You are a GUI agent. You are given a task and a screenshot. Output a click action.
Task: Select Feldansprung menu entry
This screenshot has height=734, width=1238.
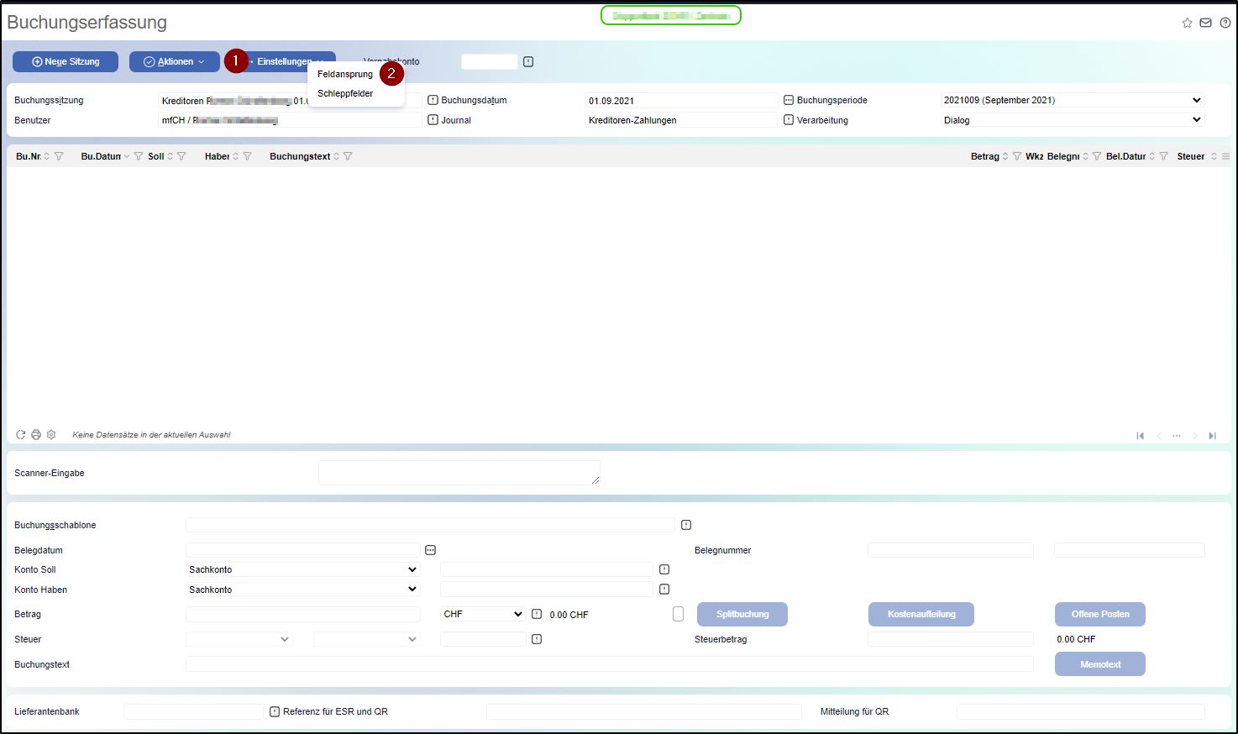tap(345, 74)
